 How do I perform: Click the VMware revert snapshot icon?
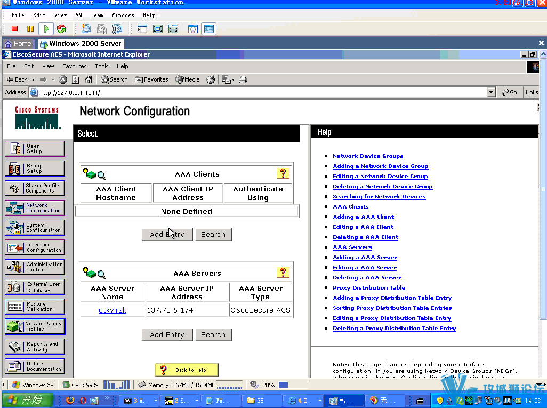point(101,29)
